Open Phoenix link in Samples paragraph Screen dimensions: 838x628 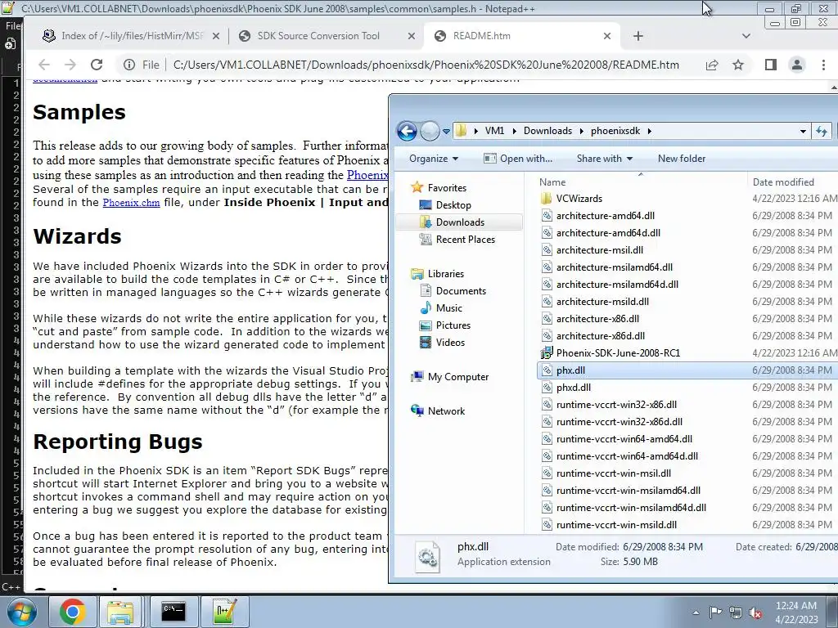click(x=367, y=175)
